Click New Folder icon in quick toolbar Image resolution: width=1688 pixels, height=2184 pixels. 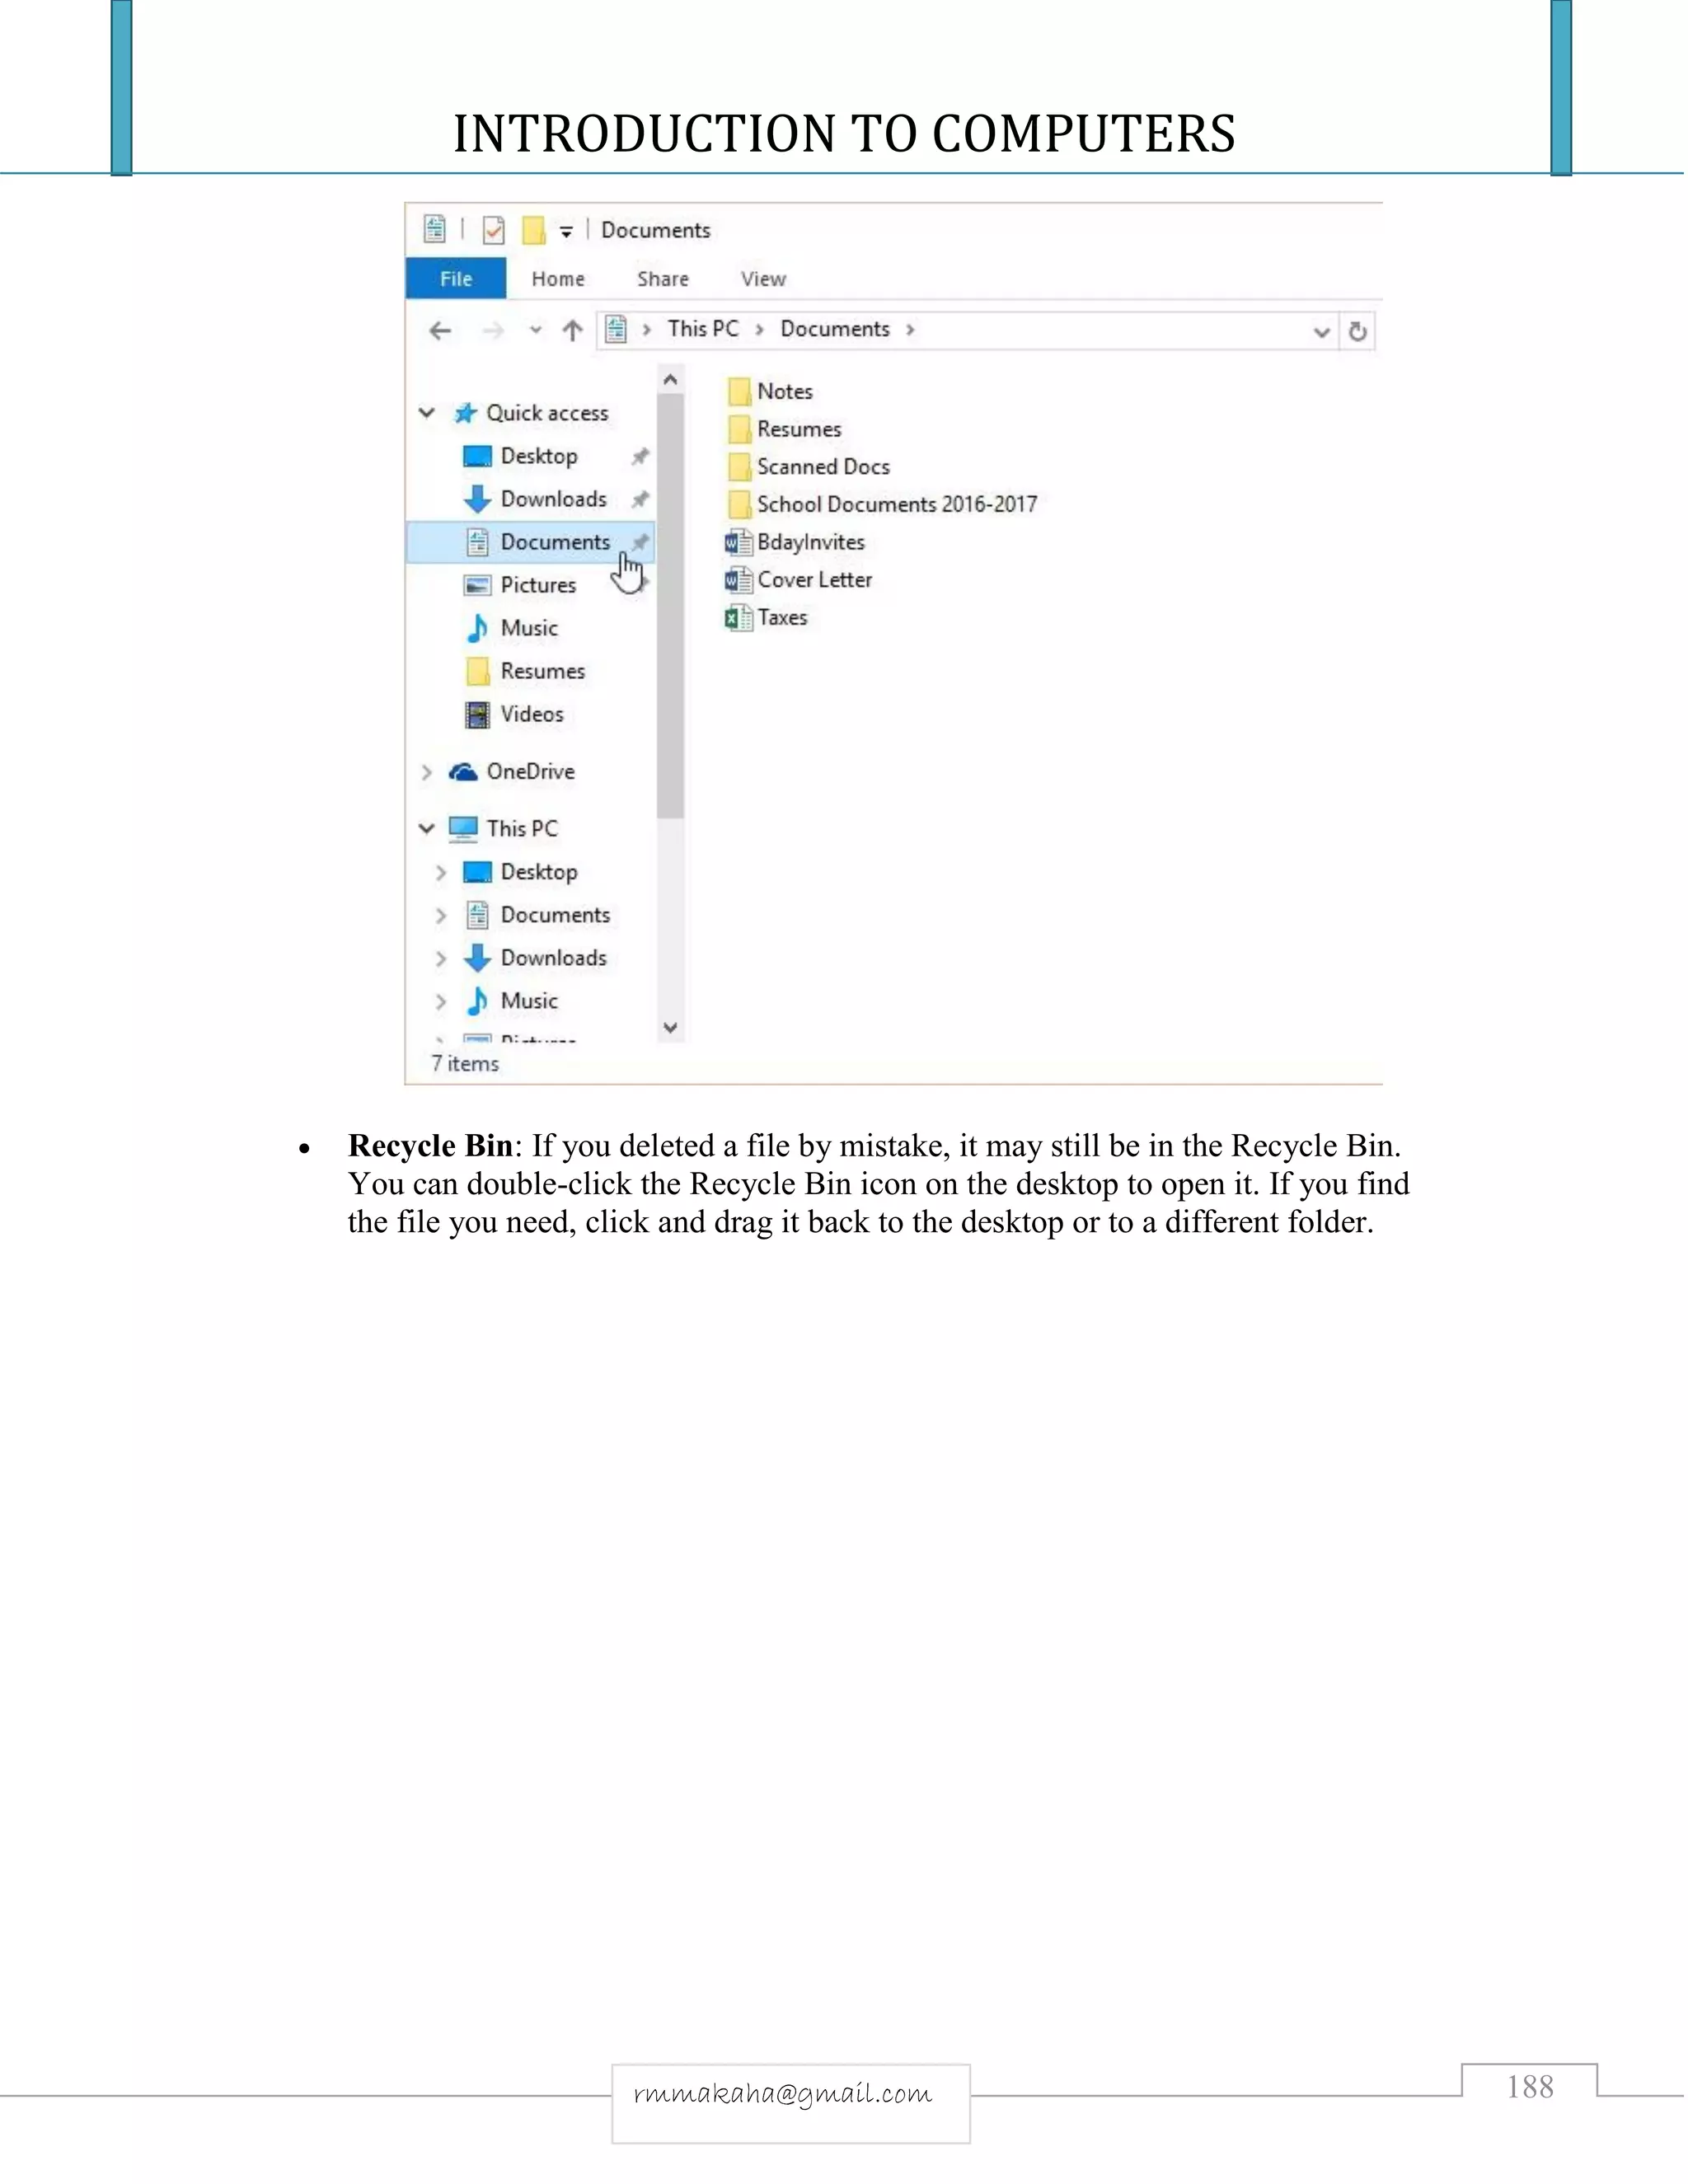534,231
